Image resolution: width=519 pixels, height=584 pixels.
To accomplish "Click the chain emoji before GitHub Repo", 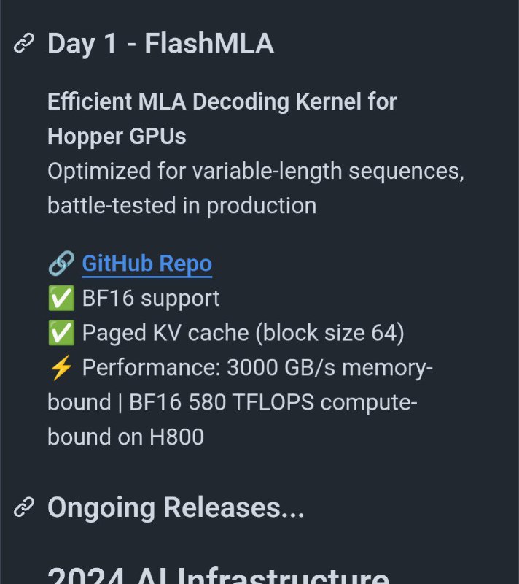I will [x=61, y=264].
